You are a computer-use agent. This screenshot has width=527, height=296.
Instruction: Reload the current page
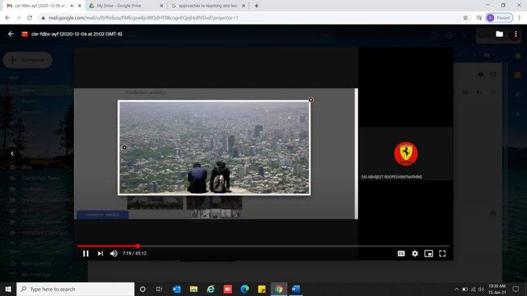(x=30, y=18)
